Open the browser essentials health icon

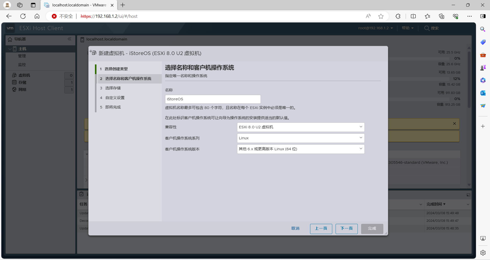point(456,16)
